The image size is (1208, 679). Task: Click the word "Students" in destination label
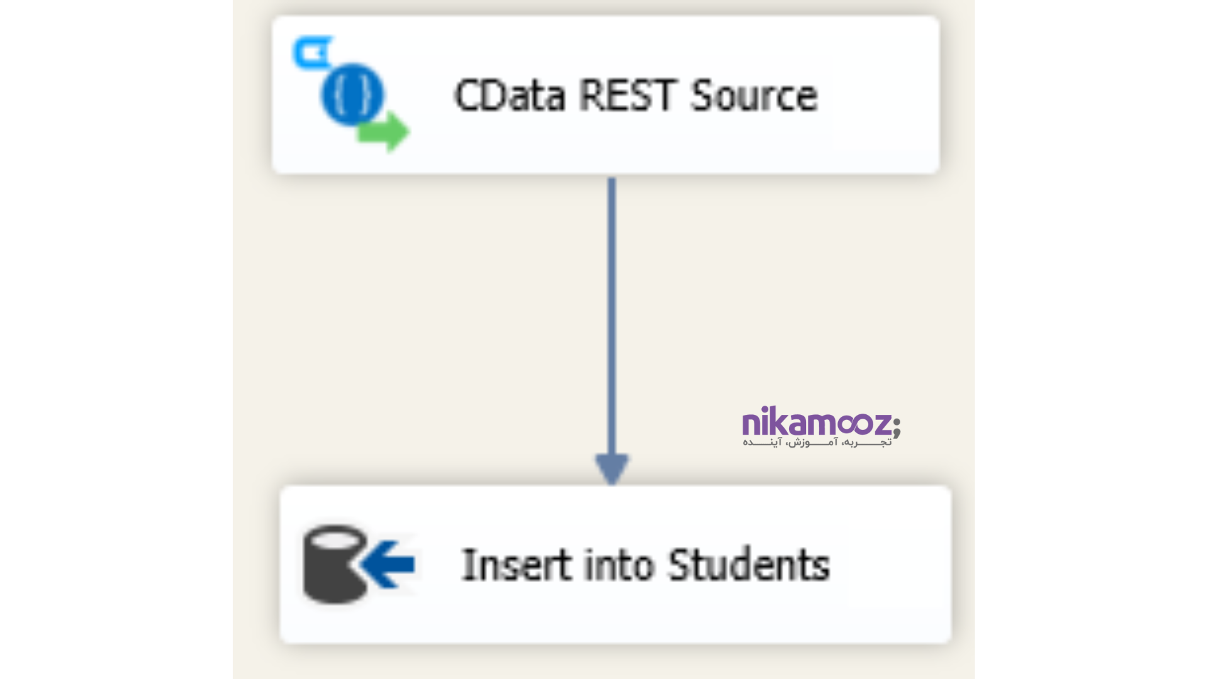point(749,565)
